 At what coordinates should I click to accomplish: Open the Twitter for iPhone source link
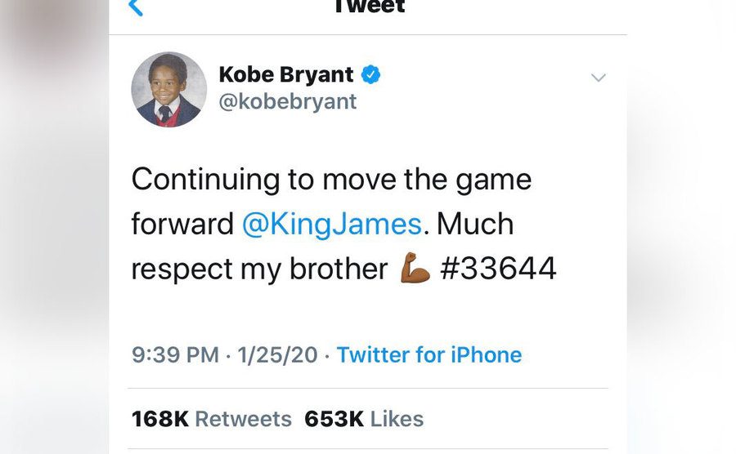click(429, 355)
